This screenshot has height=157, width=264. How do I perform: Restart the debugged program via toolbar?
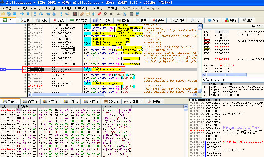9,14
